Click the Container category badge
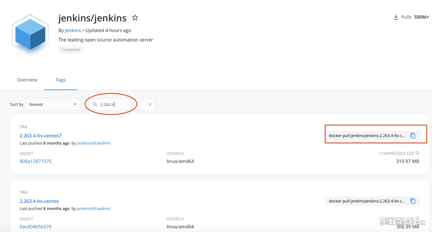432x232 pixels. (71, 49)
